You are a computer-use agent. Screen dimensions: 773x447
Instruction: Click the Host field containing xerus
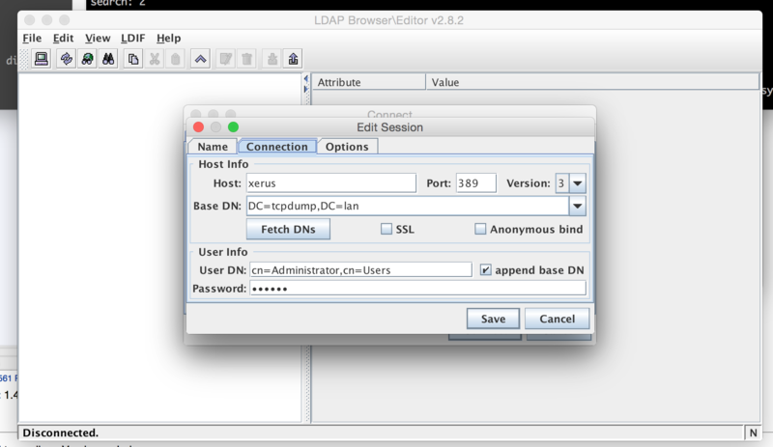coord(330,182)
